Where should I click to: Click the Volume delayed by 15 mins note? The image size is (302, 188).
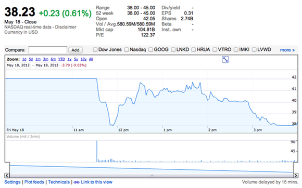click(x=270, y=182)
